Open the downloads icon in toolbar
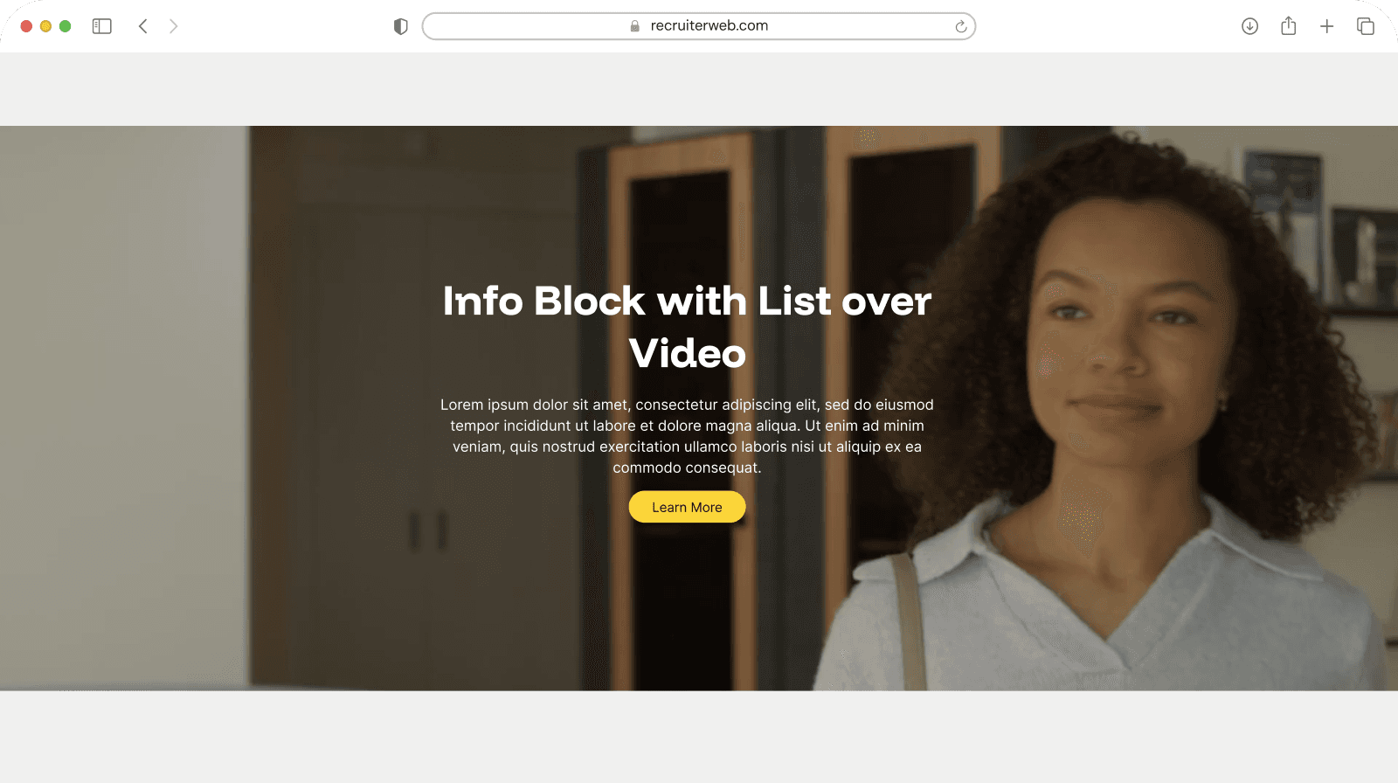This screenshot has width=1398, height=783. point(1250,26)
